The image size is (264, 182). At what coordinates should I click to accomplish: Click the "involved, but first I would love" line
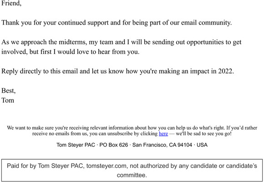(71, 52)
